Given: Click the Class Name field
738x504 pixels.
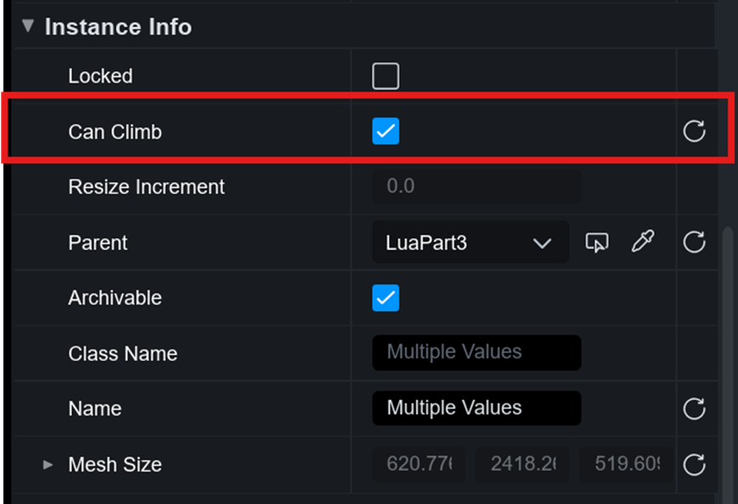Looking at the screenshot, I should pos(476,353).
